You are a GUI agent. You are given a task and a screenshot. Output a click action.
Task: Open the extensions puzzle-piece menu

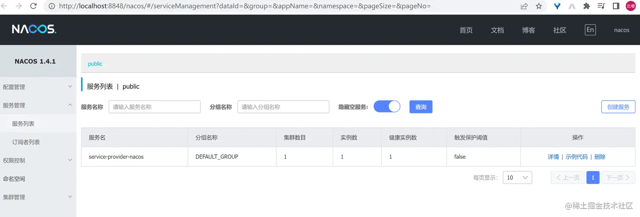pyautogui.click(x=587, y=6)
